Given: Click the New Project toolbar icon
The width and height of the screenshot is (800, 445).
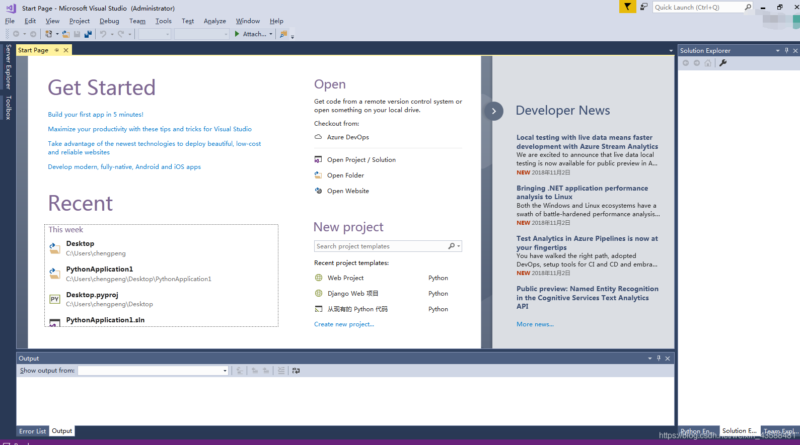Looking at the screenshot, I should click(48, 34).
